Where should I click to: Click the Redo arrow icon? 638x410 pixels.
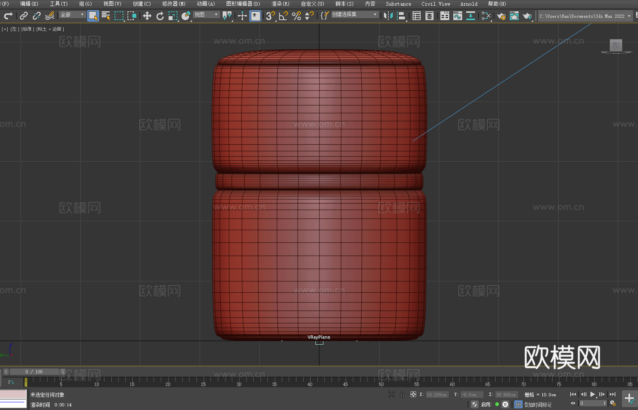pos(8,16)
